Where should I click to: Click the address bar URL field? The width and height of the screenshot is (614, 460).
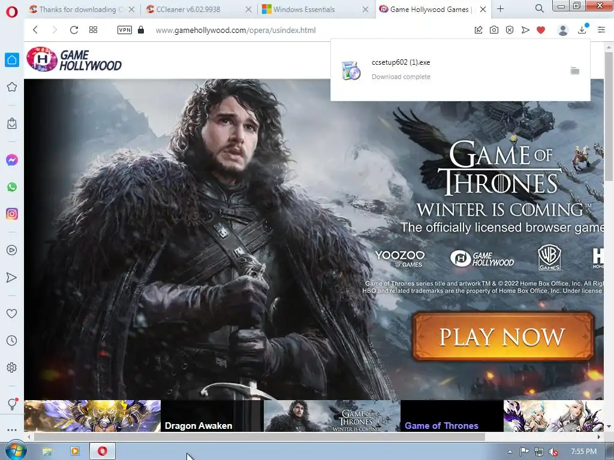[x=235, y=30]
